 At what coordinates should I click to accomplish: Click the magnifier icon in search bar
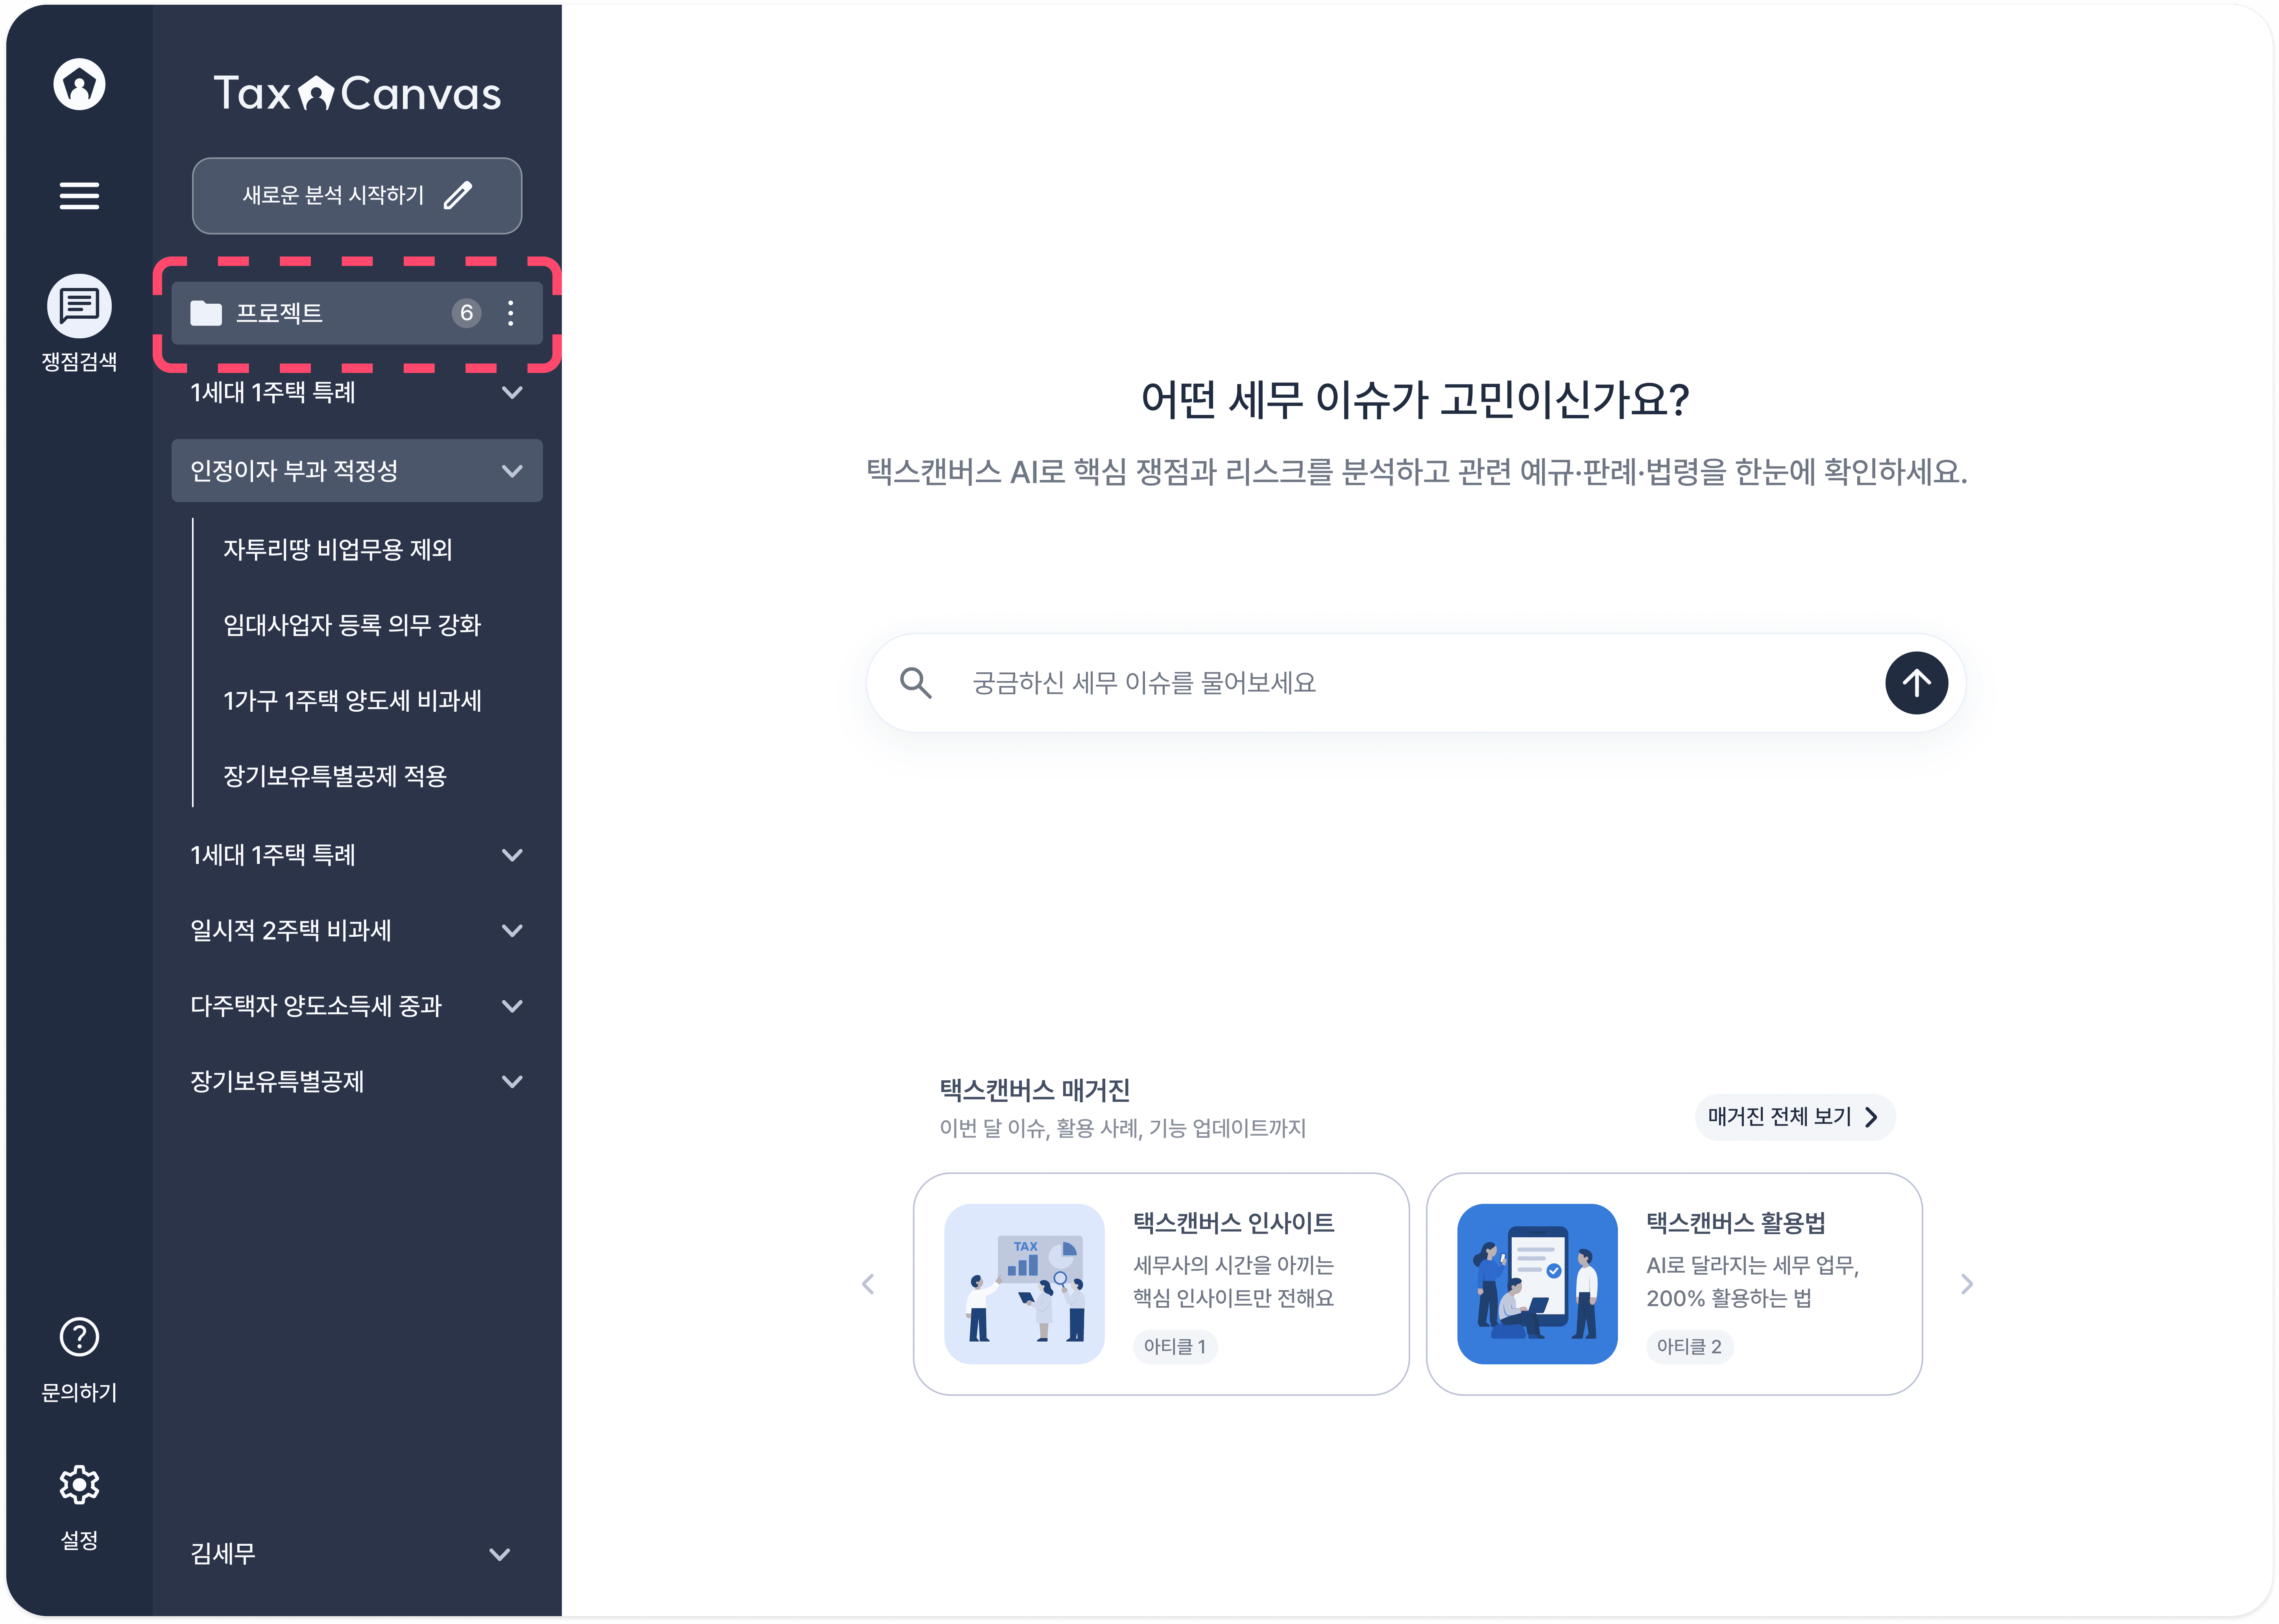tap(915, 683)
